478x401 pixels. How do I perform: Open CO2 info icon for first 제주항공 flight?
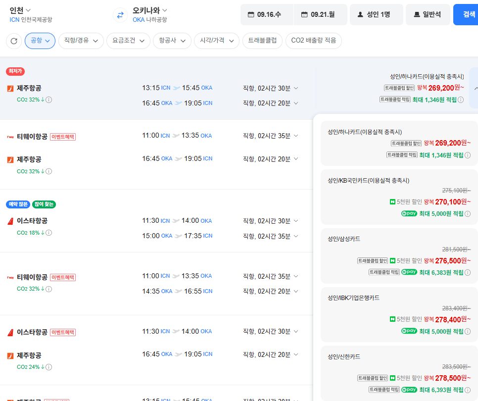(x=49, y=100)
